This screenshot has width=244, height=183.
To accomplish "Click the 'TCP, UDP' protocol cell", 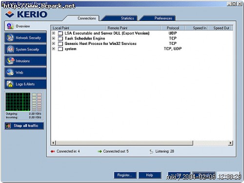I will click(x=173, y=49).
